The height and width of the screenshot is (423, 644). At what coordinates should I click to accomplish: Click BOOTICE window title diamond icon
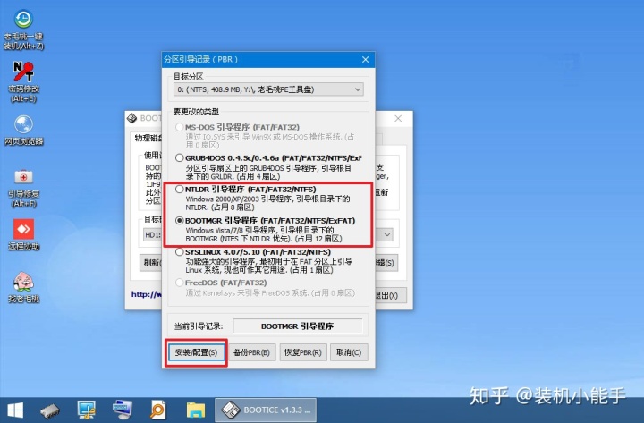tap(131, 118)
